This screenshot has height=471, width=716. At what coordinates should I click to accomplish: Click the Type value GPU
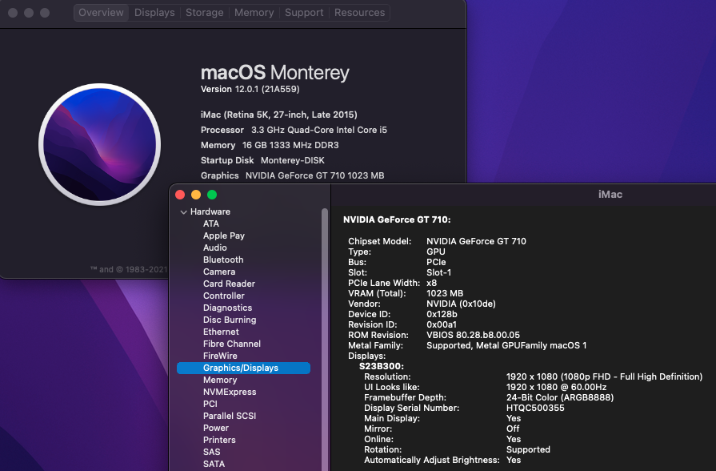[436, 252]
